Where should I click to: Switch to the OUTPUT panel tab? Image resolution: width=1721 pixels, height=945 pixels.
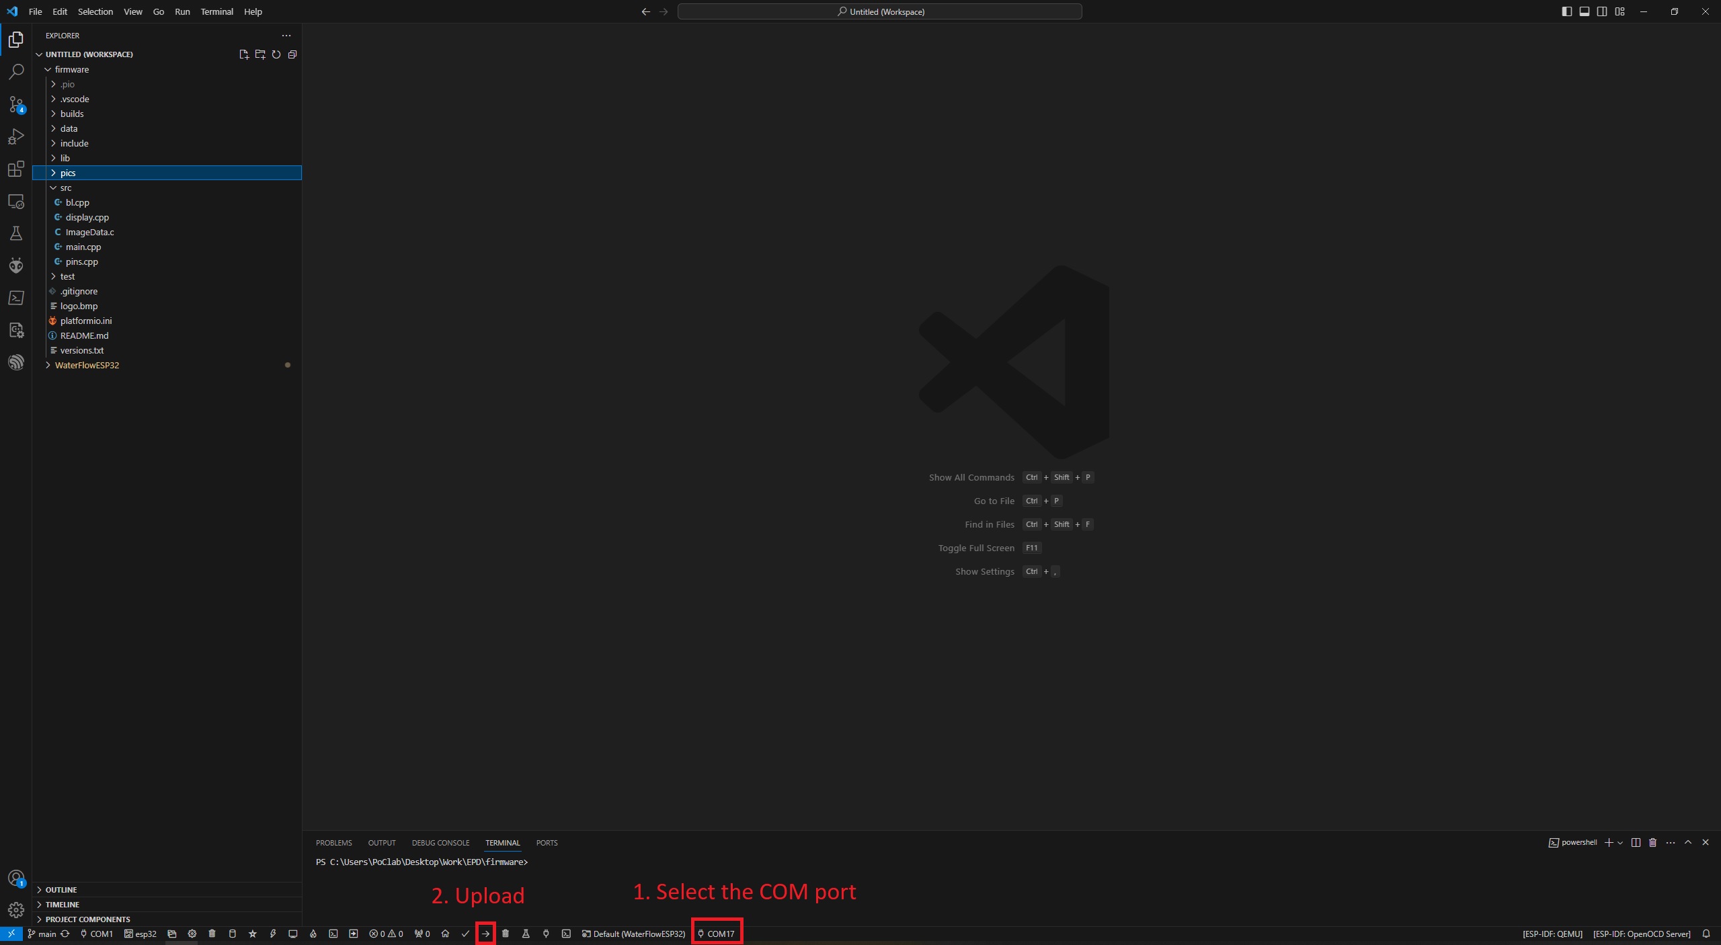tap(382, 843)
